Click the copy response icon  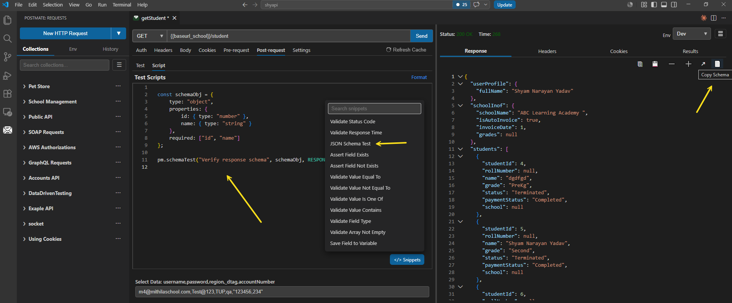[x=640, y=64]
